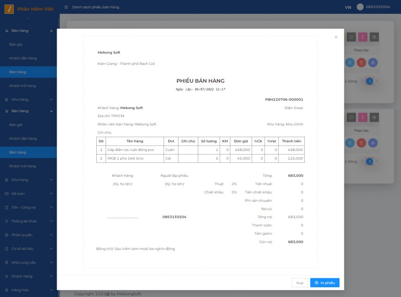The image size is (401, 297).
Task: Open the user avatar for 0853155504
Action: coord(360,7)
